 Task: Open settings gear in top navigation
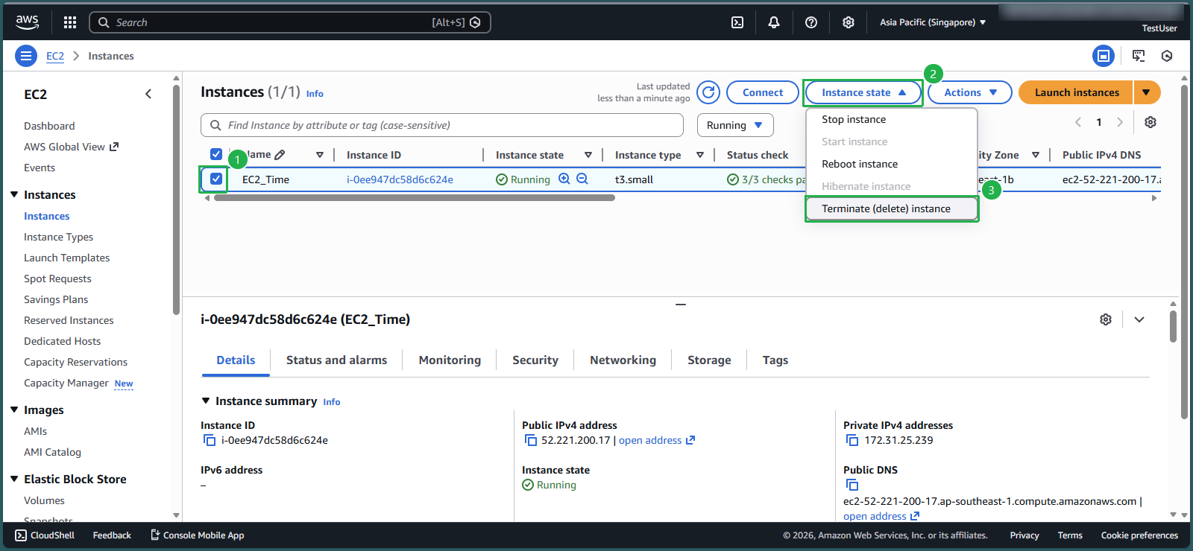point(849,22)
